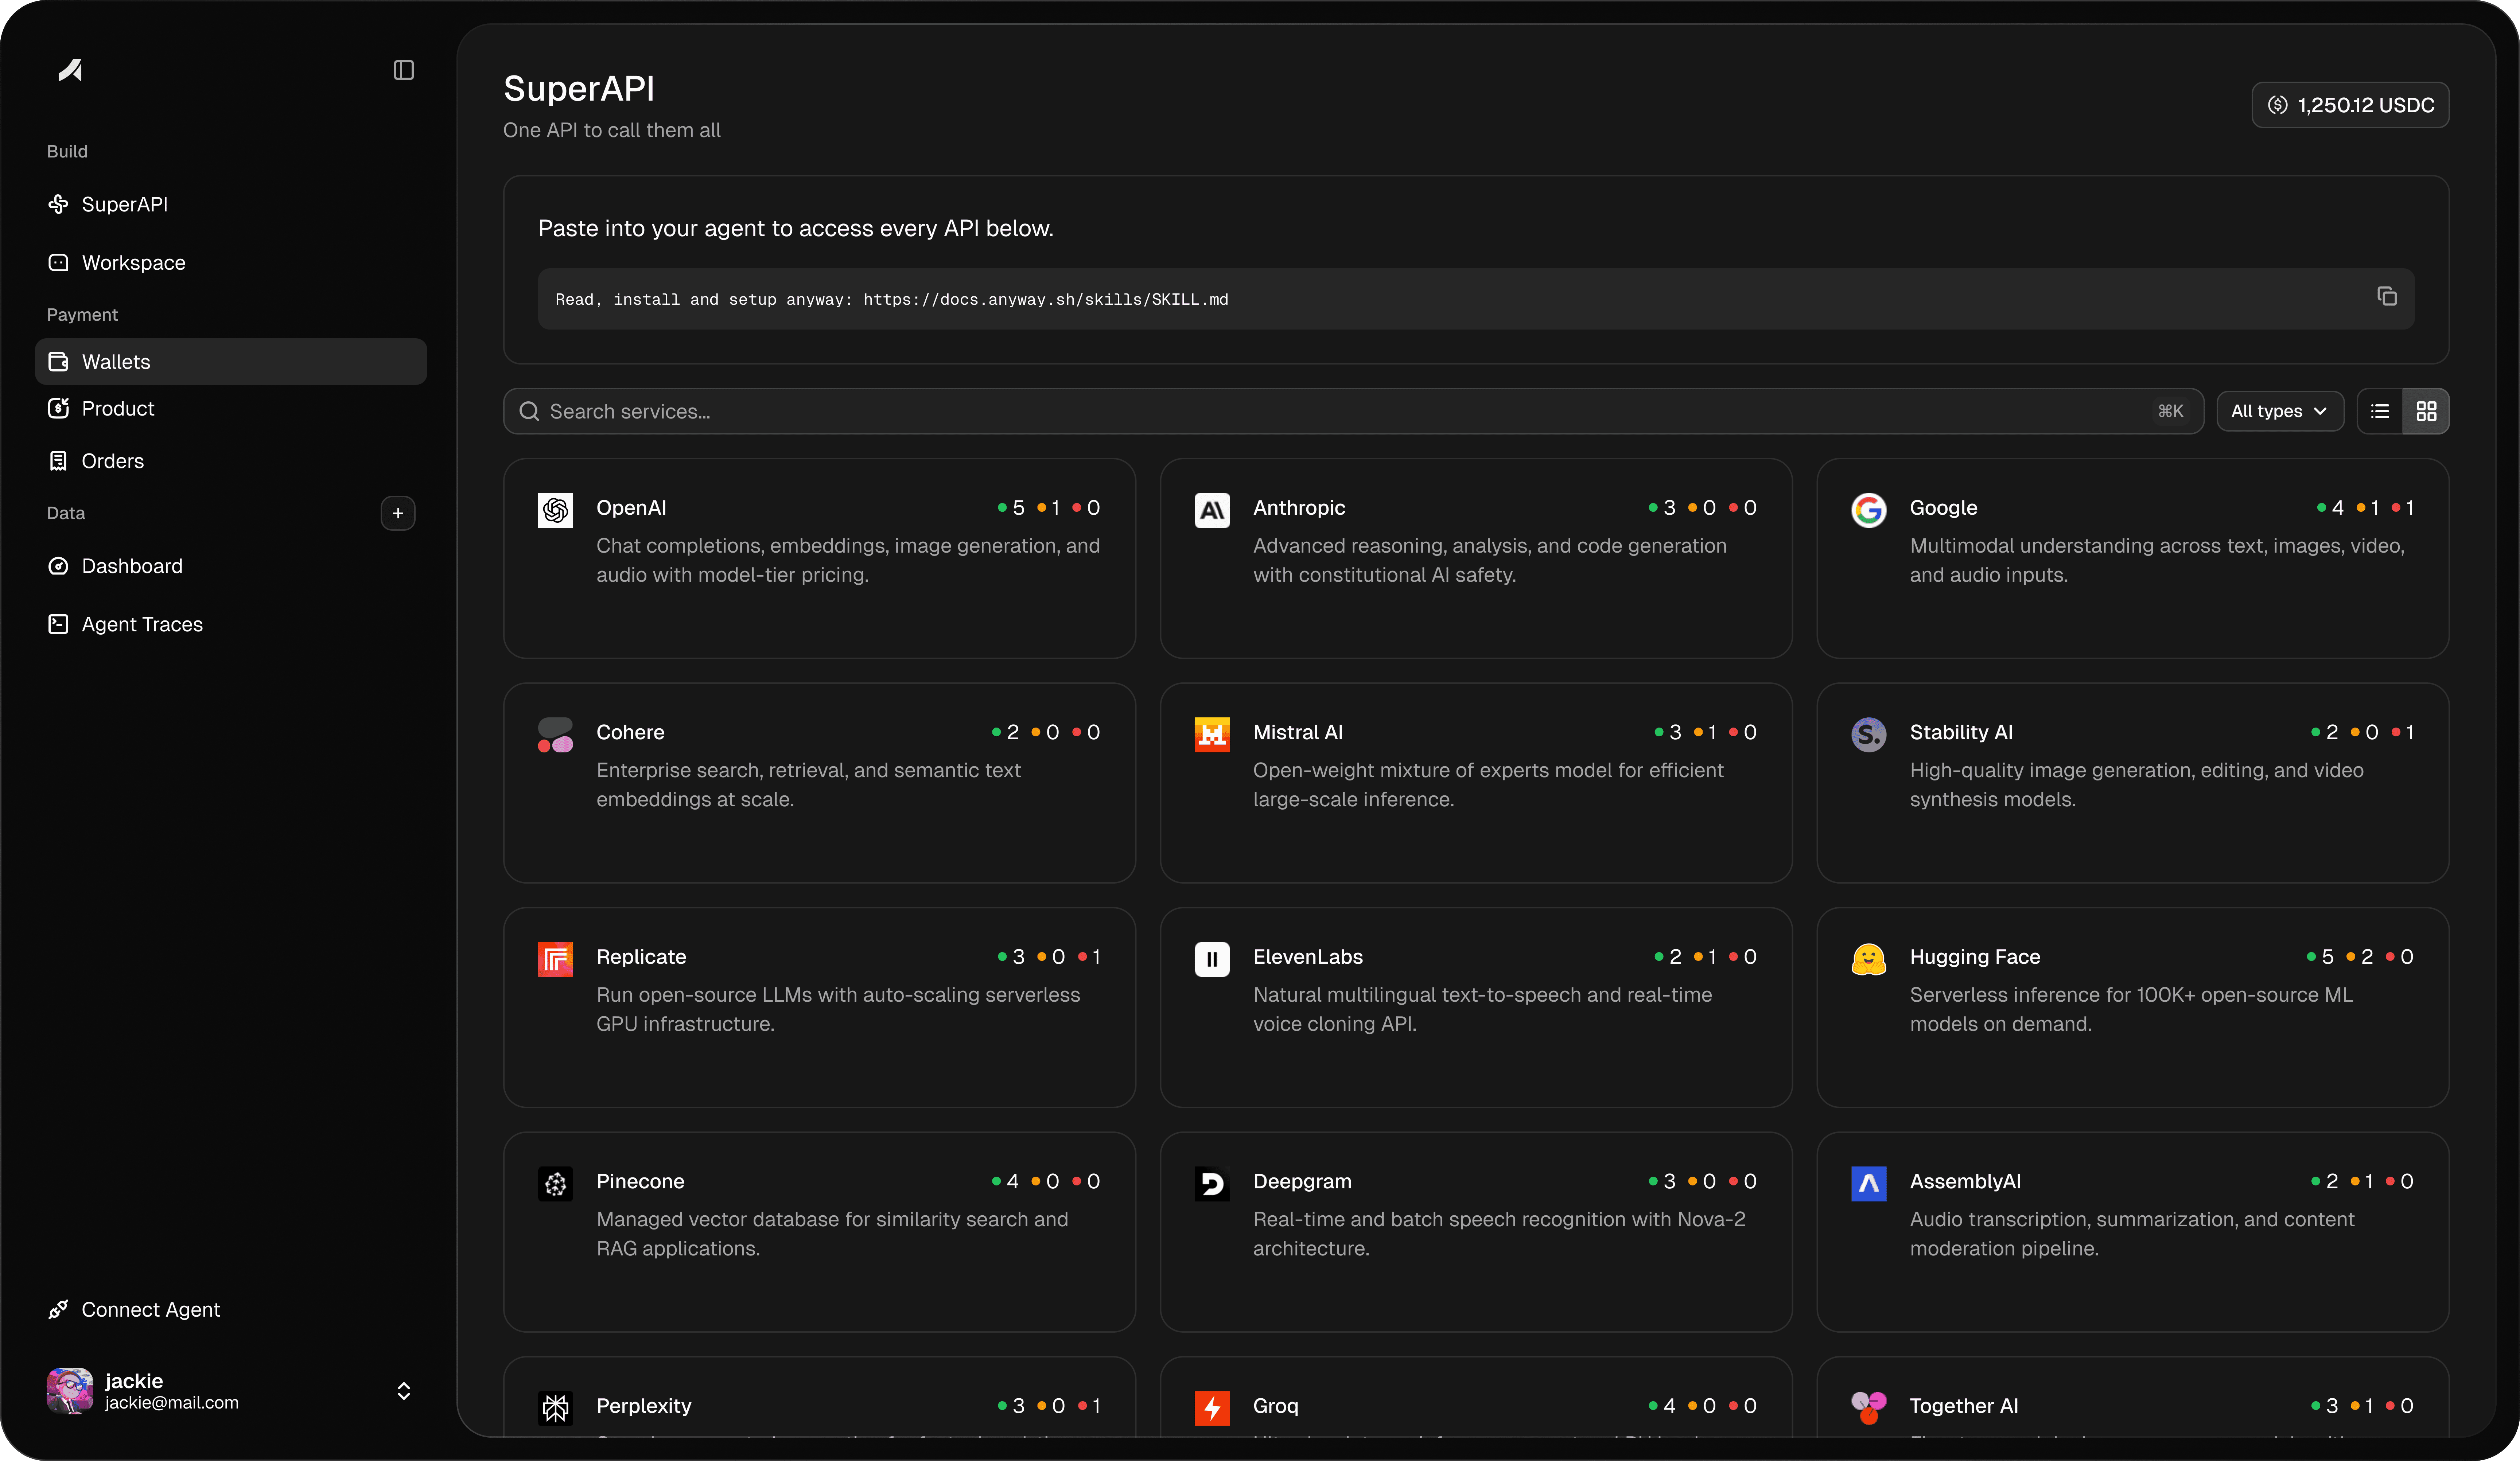Click the Google logo icon
2520x1461 pixels.
pos(1868,510)
